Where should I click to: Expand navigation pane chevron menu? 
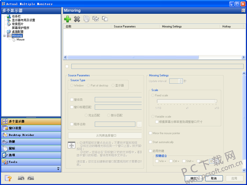(x=58, y=168)
